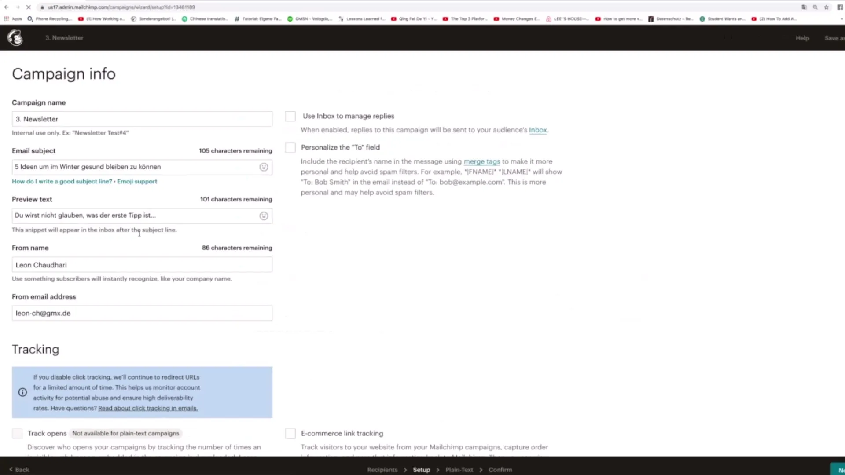Open the OMSN - Vologda bookmark
This screenshot has width=845, height=475.
(x=310, y=19)
